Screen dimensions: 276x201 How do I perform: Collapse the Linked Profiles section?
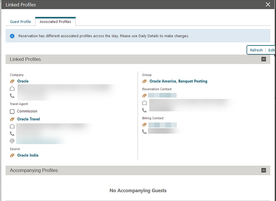pyautogui.click(x=264, y=59)
